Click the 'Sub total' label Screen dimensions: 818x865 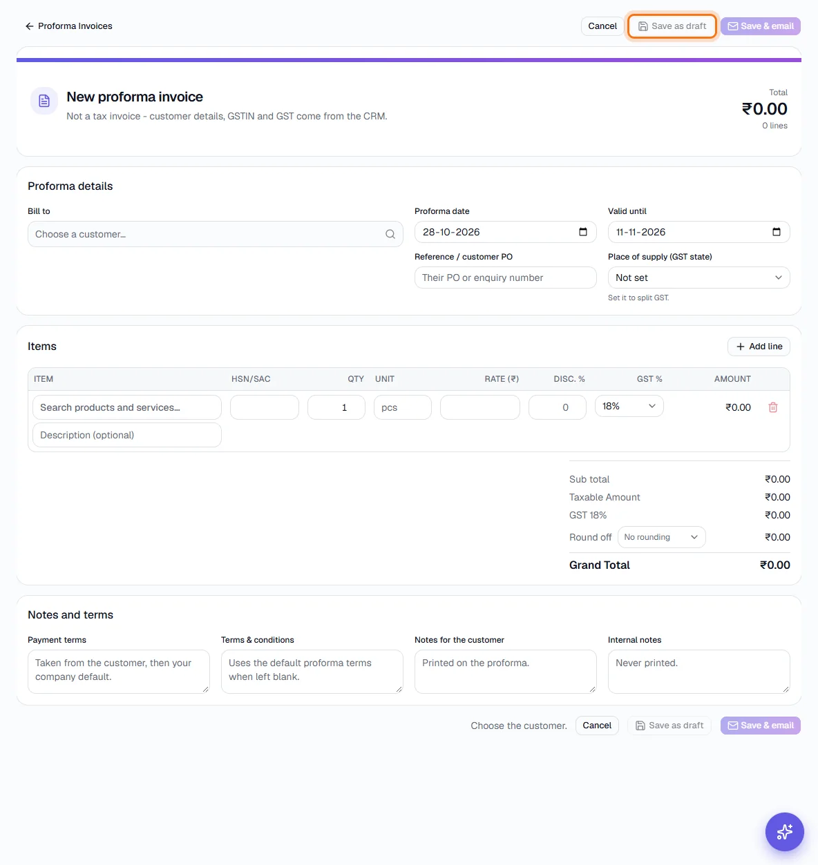589,479
